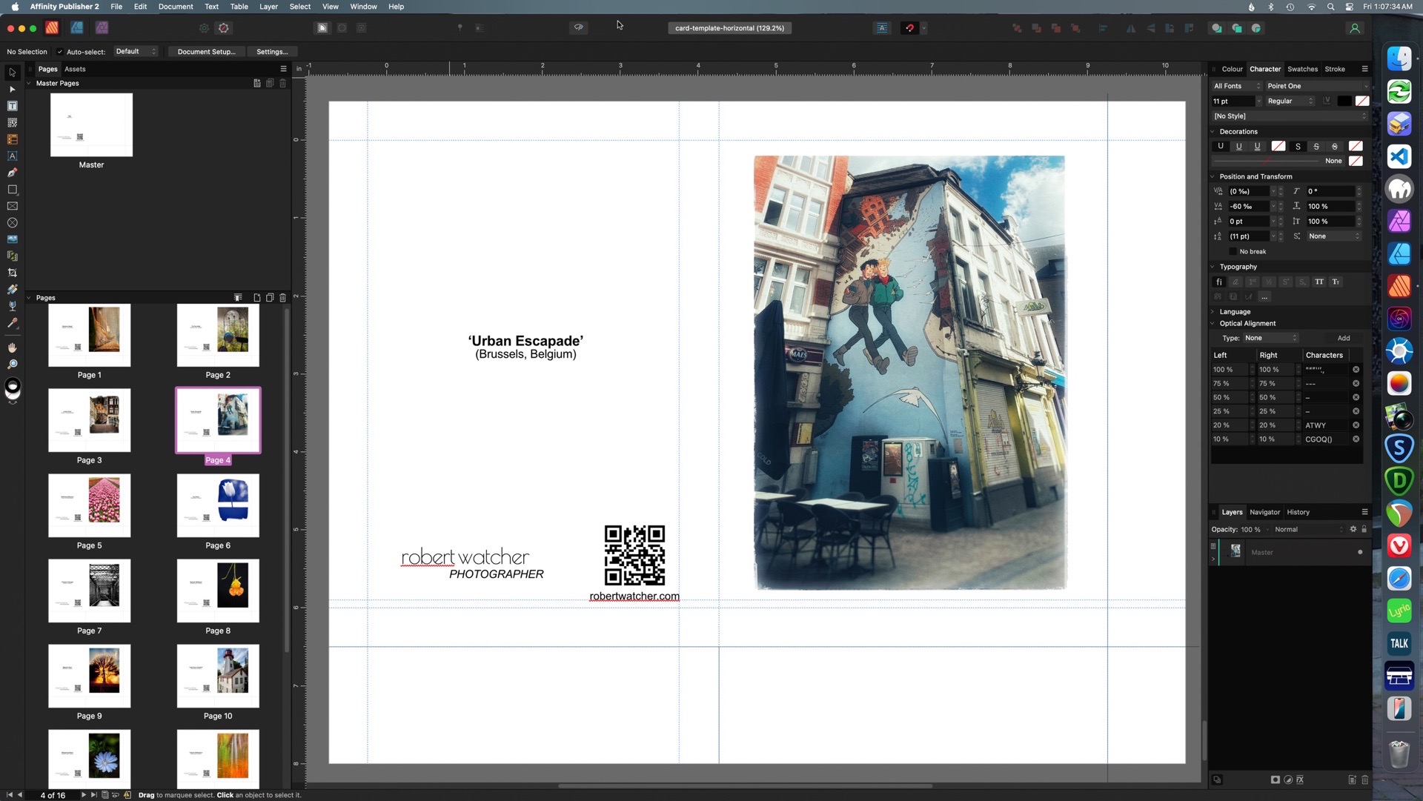Open Pages panel hamburger menu
1423x801 pixels.
[x=283, y=69]
